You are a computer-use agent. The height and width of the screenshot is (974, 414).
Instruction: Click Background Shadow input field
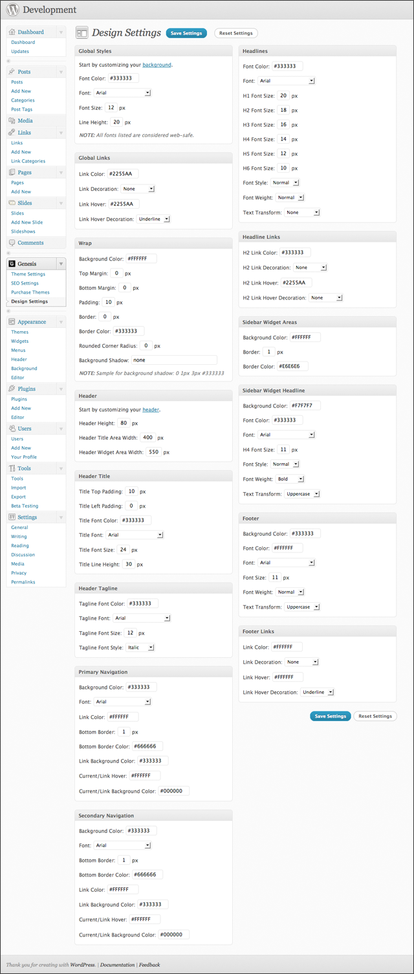click(x=174, y=360)
